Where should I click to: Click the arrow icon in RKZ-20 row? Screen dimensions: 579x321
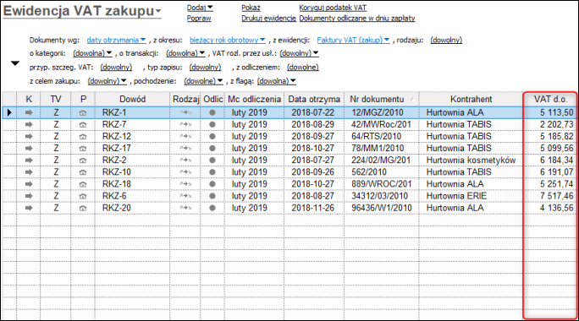29,208
